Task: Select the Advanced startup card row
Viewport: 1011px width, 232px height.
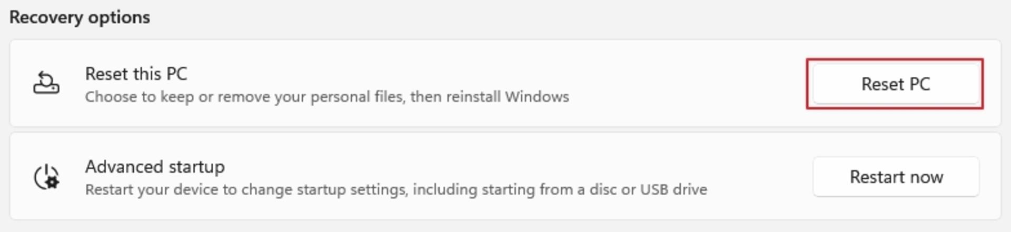Action: pos(505,176)
